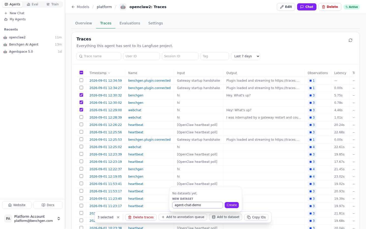Expand the Platform Account switcher
Image resolution: width=366 pixels, height=229 pixels.
point(59,219)
